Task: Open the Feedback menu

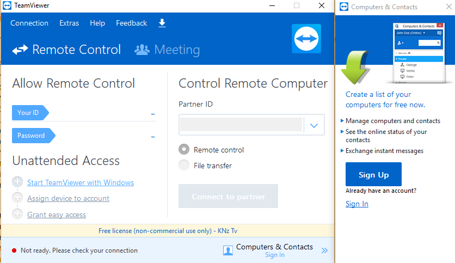Action: pyautogui.click(x=132, y=23)
